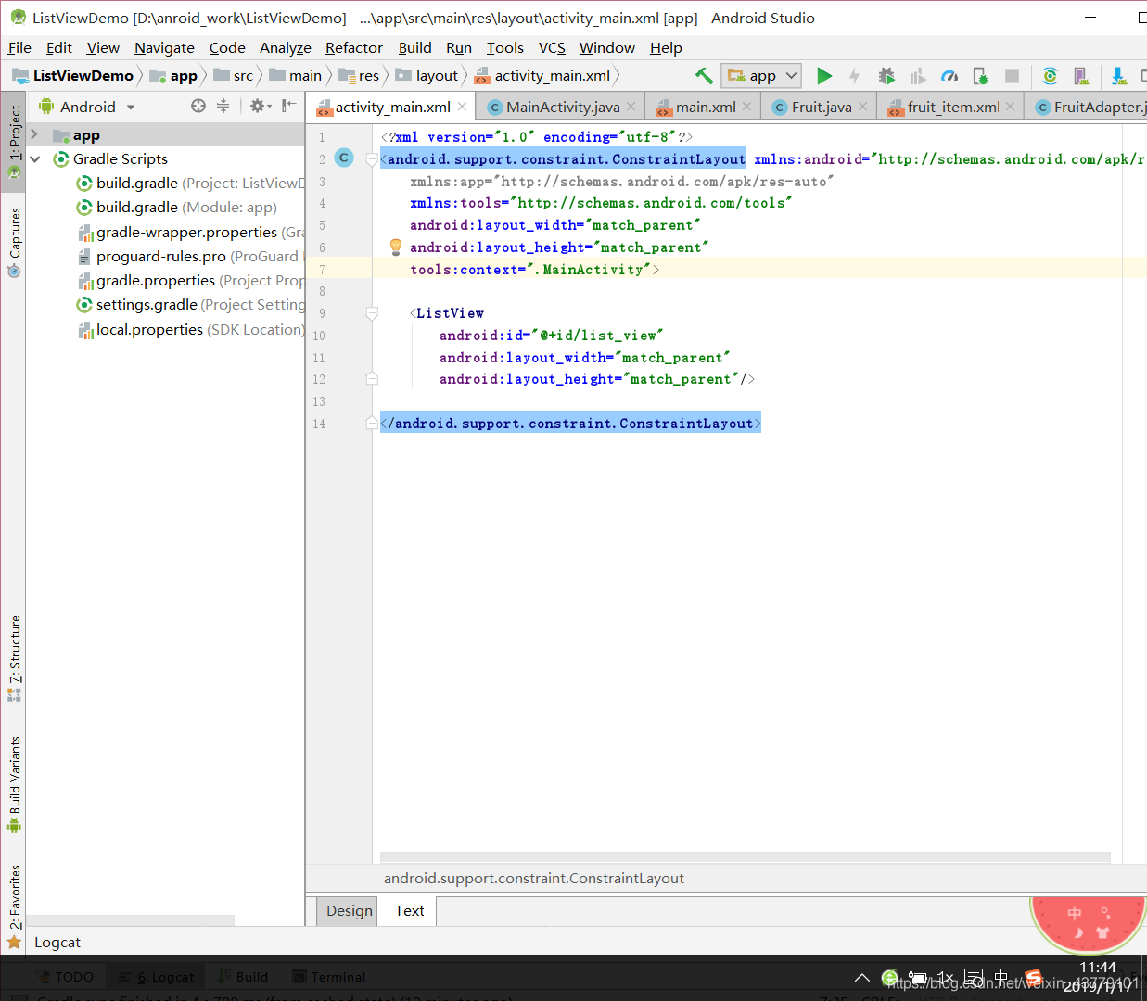Close the MainActivity.java tab
Screen dimensions: 1147x1001
(631, 108)
